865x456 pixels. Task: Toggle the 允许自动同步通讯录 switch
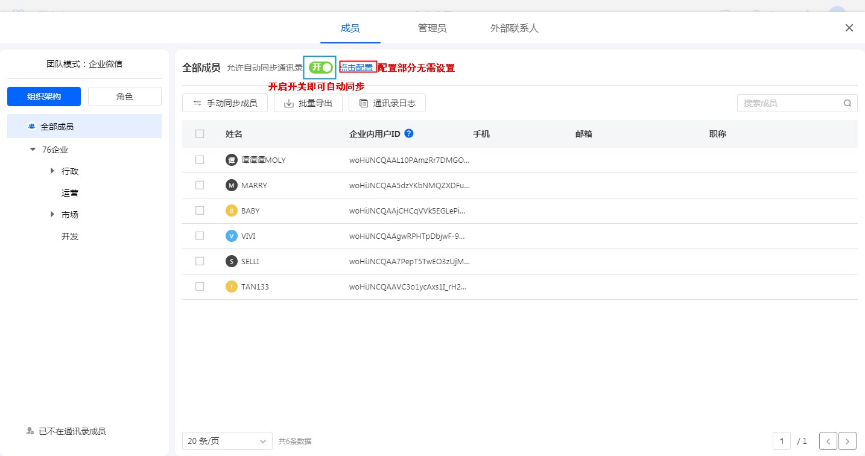[x=320, y=68]
